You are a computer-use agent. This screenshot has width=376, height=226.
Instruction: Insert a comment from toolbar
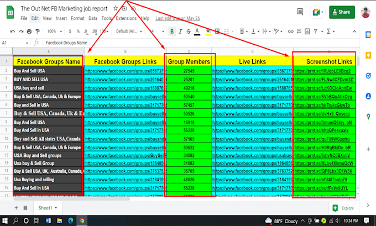pyautogui.click(x=299, y=31)
